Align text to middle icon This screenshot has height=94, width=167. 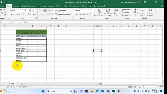[x=43, y=10]
